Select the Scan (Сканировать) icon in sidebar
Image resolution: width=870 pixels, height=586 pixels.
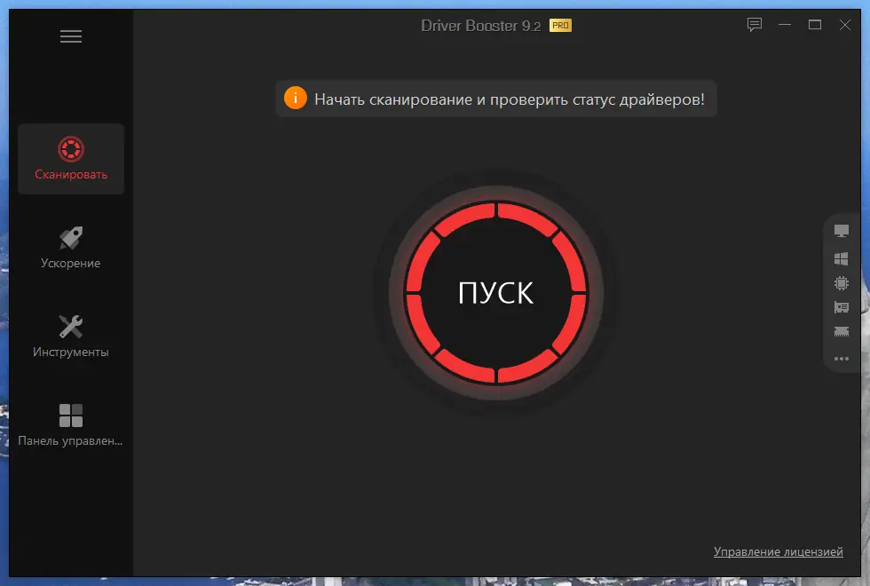(x=70, y=146)
